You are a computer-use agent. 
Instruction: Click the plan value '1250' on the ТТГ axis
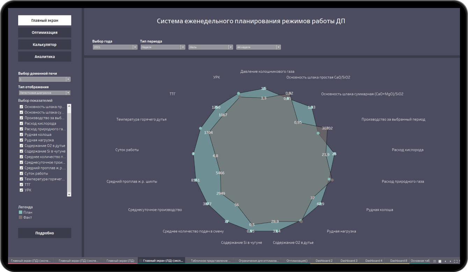coord(216,107)
